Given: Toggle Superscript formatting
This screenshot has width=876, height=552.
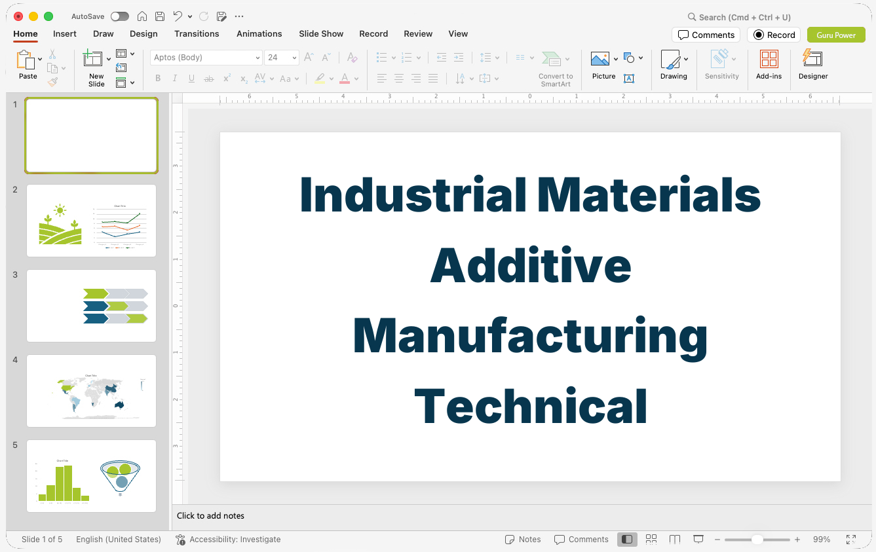Looking at the screenshot, I should 227,79.
